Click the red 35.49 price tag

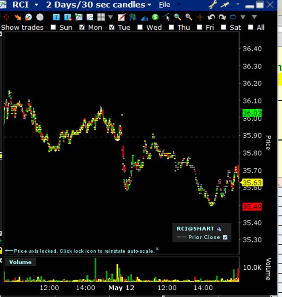(x=252, y=207)
